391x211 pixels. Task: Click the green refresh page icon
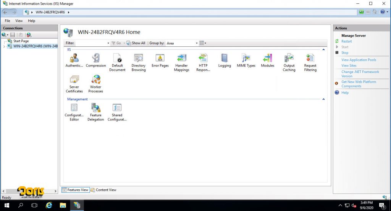point(361,12)
